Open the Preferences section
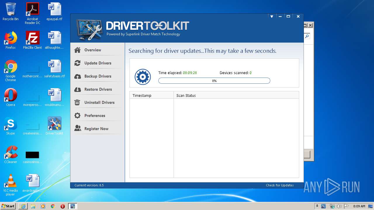This screenshot has width=374, height=210. click(95, 116)
